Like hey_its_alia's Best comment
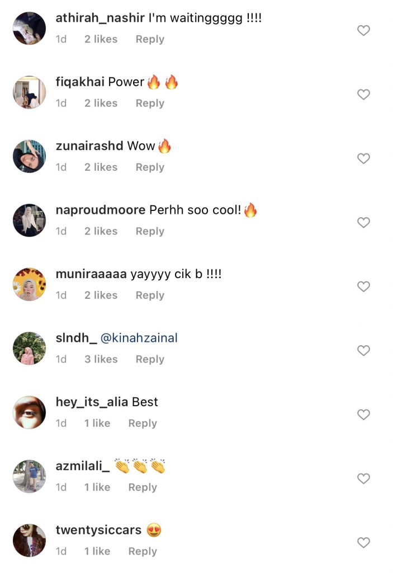The image size is (393, 573). [x=363, y=415]
